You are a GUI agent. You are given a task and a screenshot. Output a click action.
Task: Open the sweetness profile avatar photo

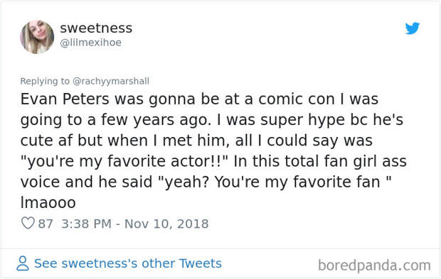[37, 37]
